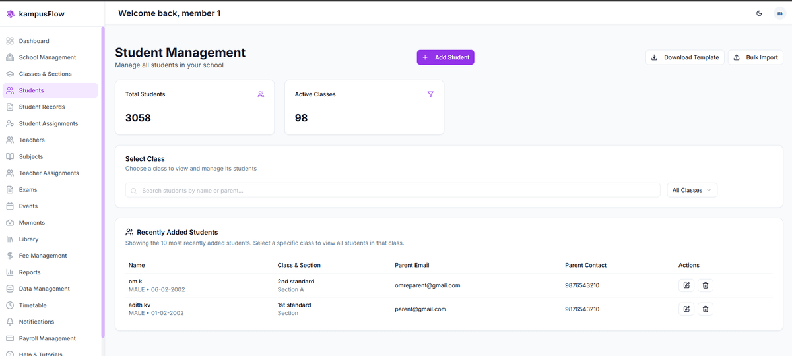Image resolution: width=792 pixels, height=356 pixels.
Task: Click the Dashboard sidebar icon
Action: [10, 41]
